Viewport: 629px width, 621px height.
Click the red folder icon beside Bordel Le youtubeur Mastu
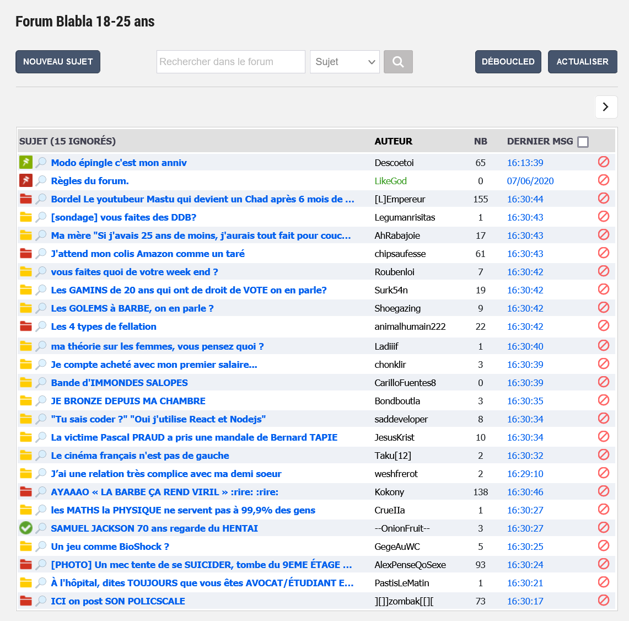26,199
